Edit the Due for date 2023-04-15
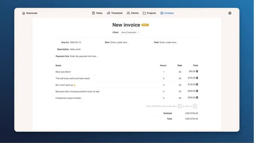254x143 pixels. pos(75,42)
